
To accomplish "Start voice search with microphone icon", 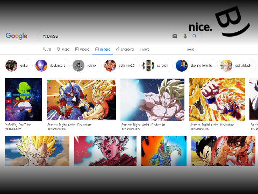I will (x=185, y=36).
